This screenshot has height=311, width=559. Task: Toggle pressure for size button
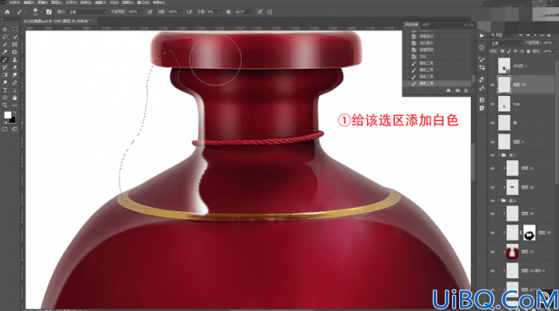point(259,12)
